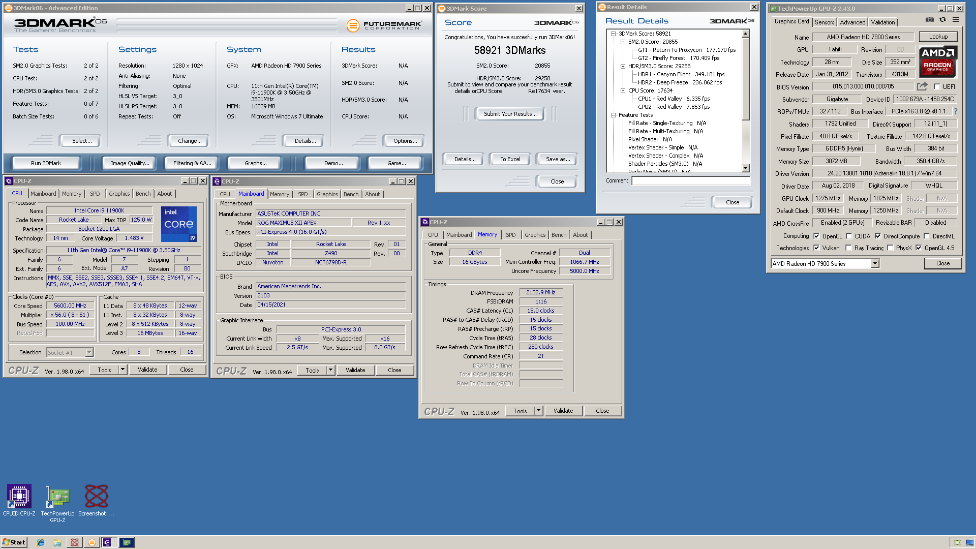Click the purple CPU-Z taskbar button
This screenshot has height=549, width=976.
pyautogui.click(x=108, y=542)
